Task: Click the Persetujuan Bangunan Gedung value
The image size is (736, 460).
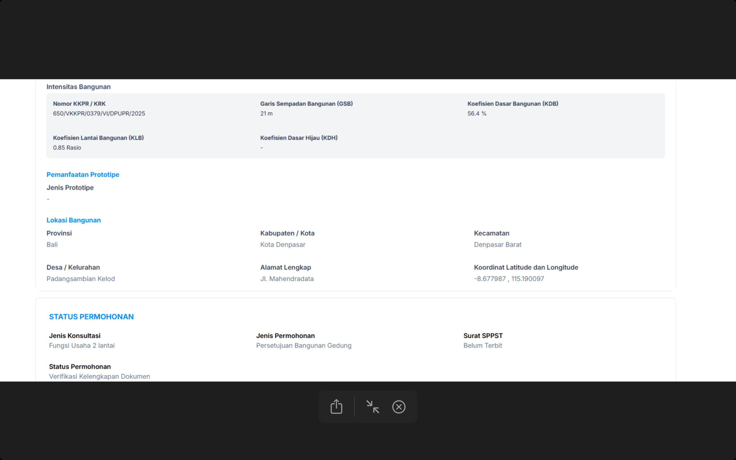Action: (304, 346)
